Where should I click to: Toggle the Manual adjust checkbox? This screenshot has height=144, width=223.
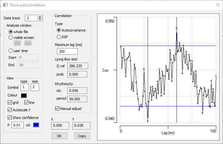tap(57, 109)
